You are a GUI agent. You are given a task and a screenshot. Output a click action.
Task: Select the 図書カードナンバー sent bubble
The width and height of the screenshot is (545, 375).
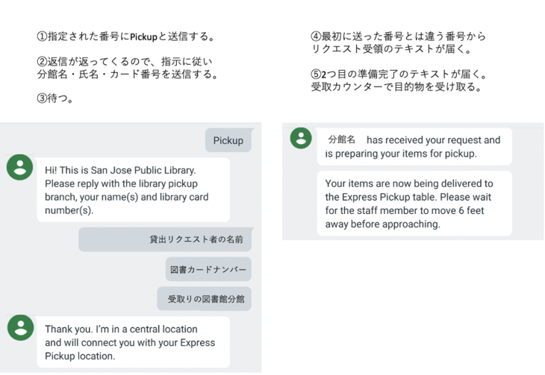tap(208, 269)
